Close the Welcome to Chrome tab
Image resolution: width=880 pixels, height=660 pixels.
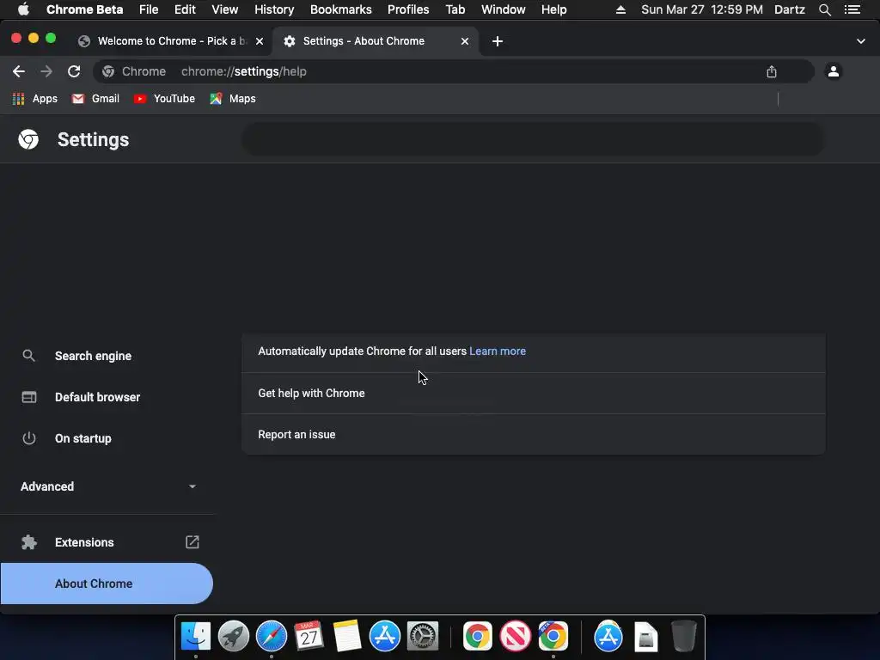coord(260,41)
